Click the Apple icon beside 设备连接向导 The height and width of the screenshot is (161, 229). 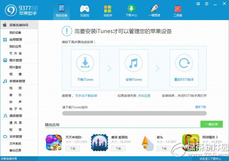coord(5,25)
